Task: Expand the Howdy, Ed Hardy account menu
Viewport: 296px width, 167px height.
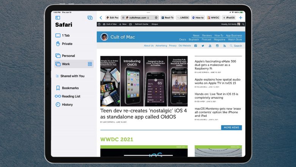Action: pyautogui.click(x=230, y=24)
